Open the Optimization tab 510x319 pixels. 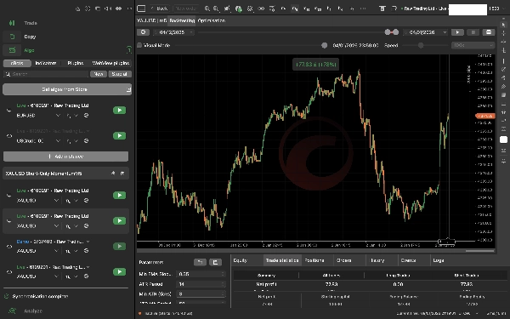point(212,20)
